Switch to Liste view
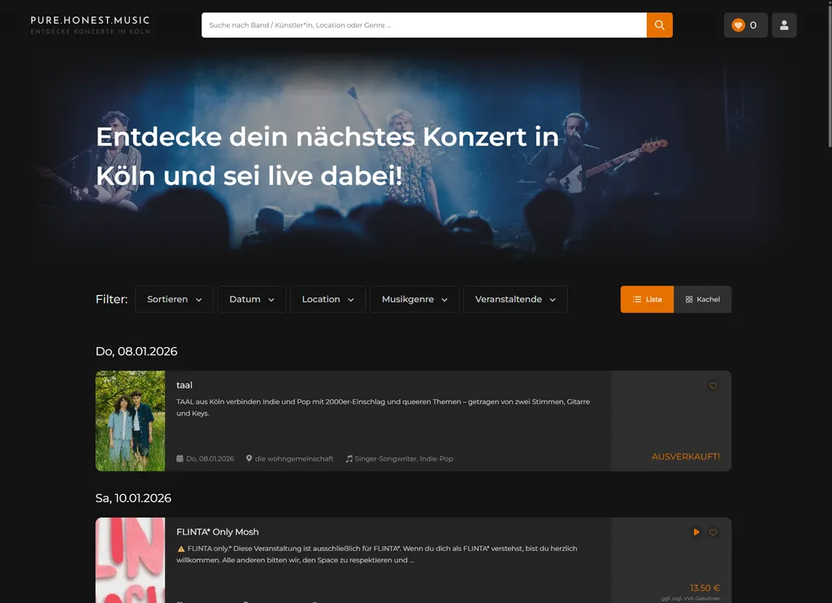This screenshot has height=603, width=832. point(647,299)
